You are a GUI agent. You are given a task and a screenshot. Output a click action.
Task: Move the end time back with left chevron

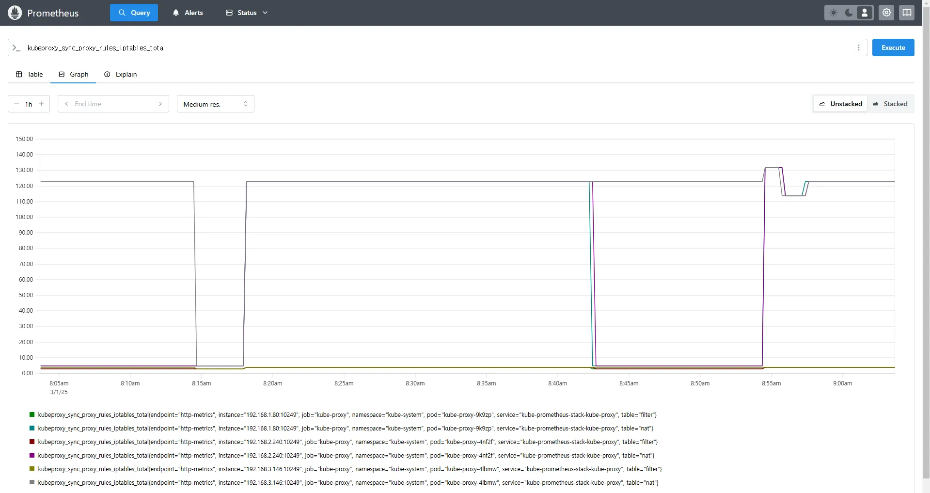coord(66,104)
